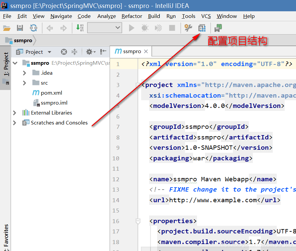Click the Scroll from Source target icon
This screenshot has width=296, height=251.
pos(64,52)
